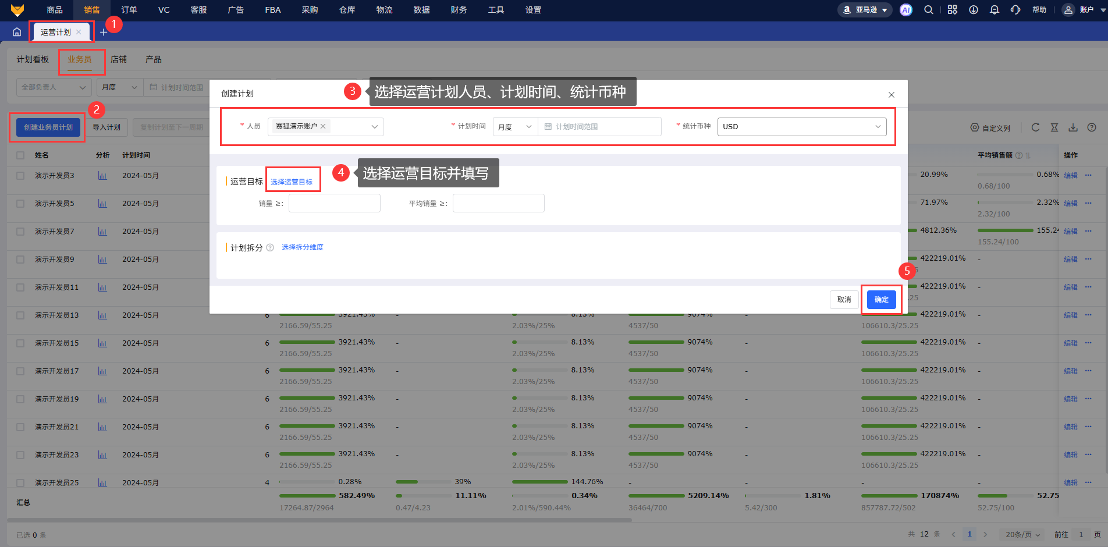Refresh the table with the reload icon
The height and width of the screenshot is (547, 1108).
tap(1035, 127)
